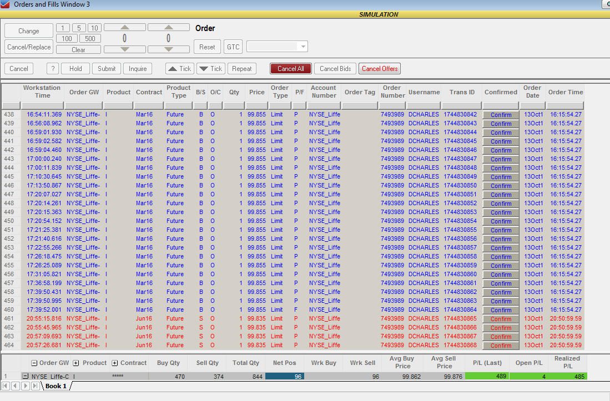Click the Realized P/L value 485
The width and height of the screenshot is (610, 401).
click(567, 376)
